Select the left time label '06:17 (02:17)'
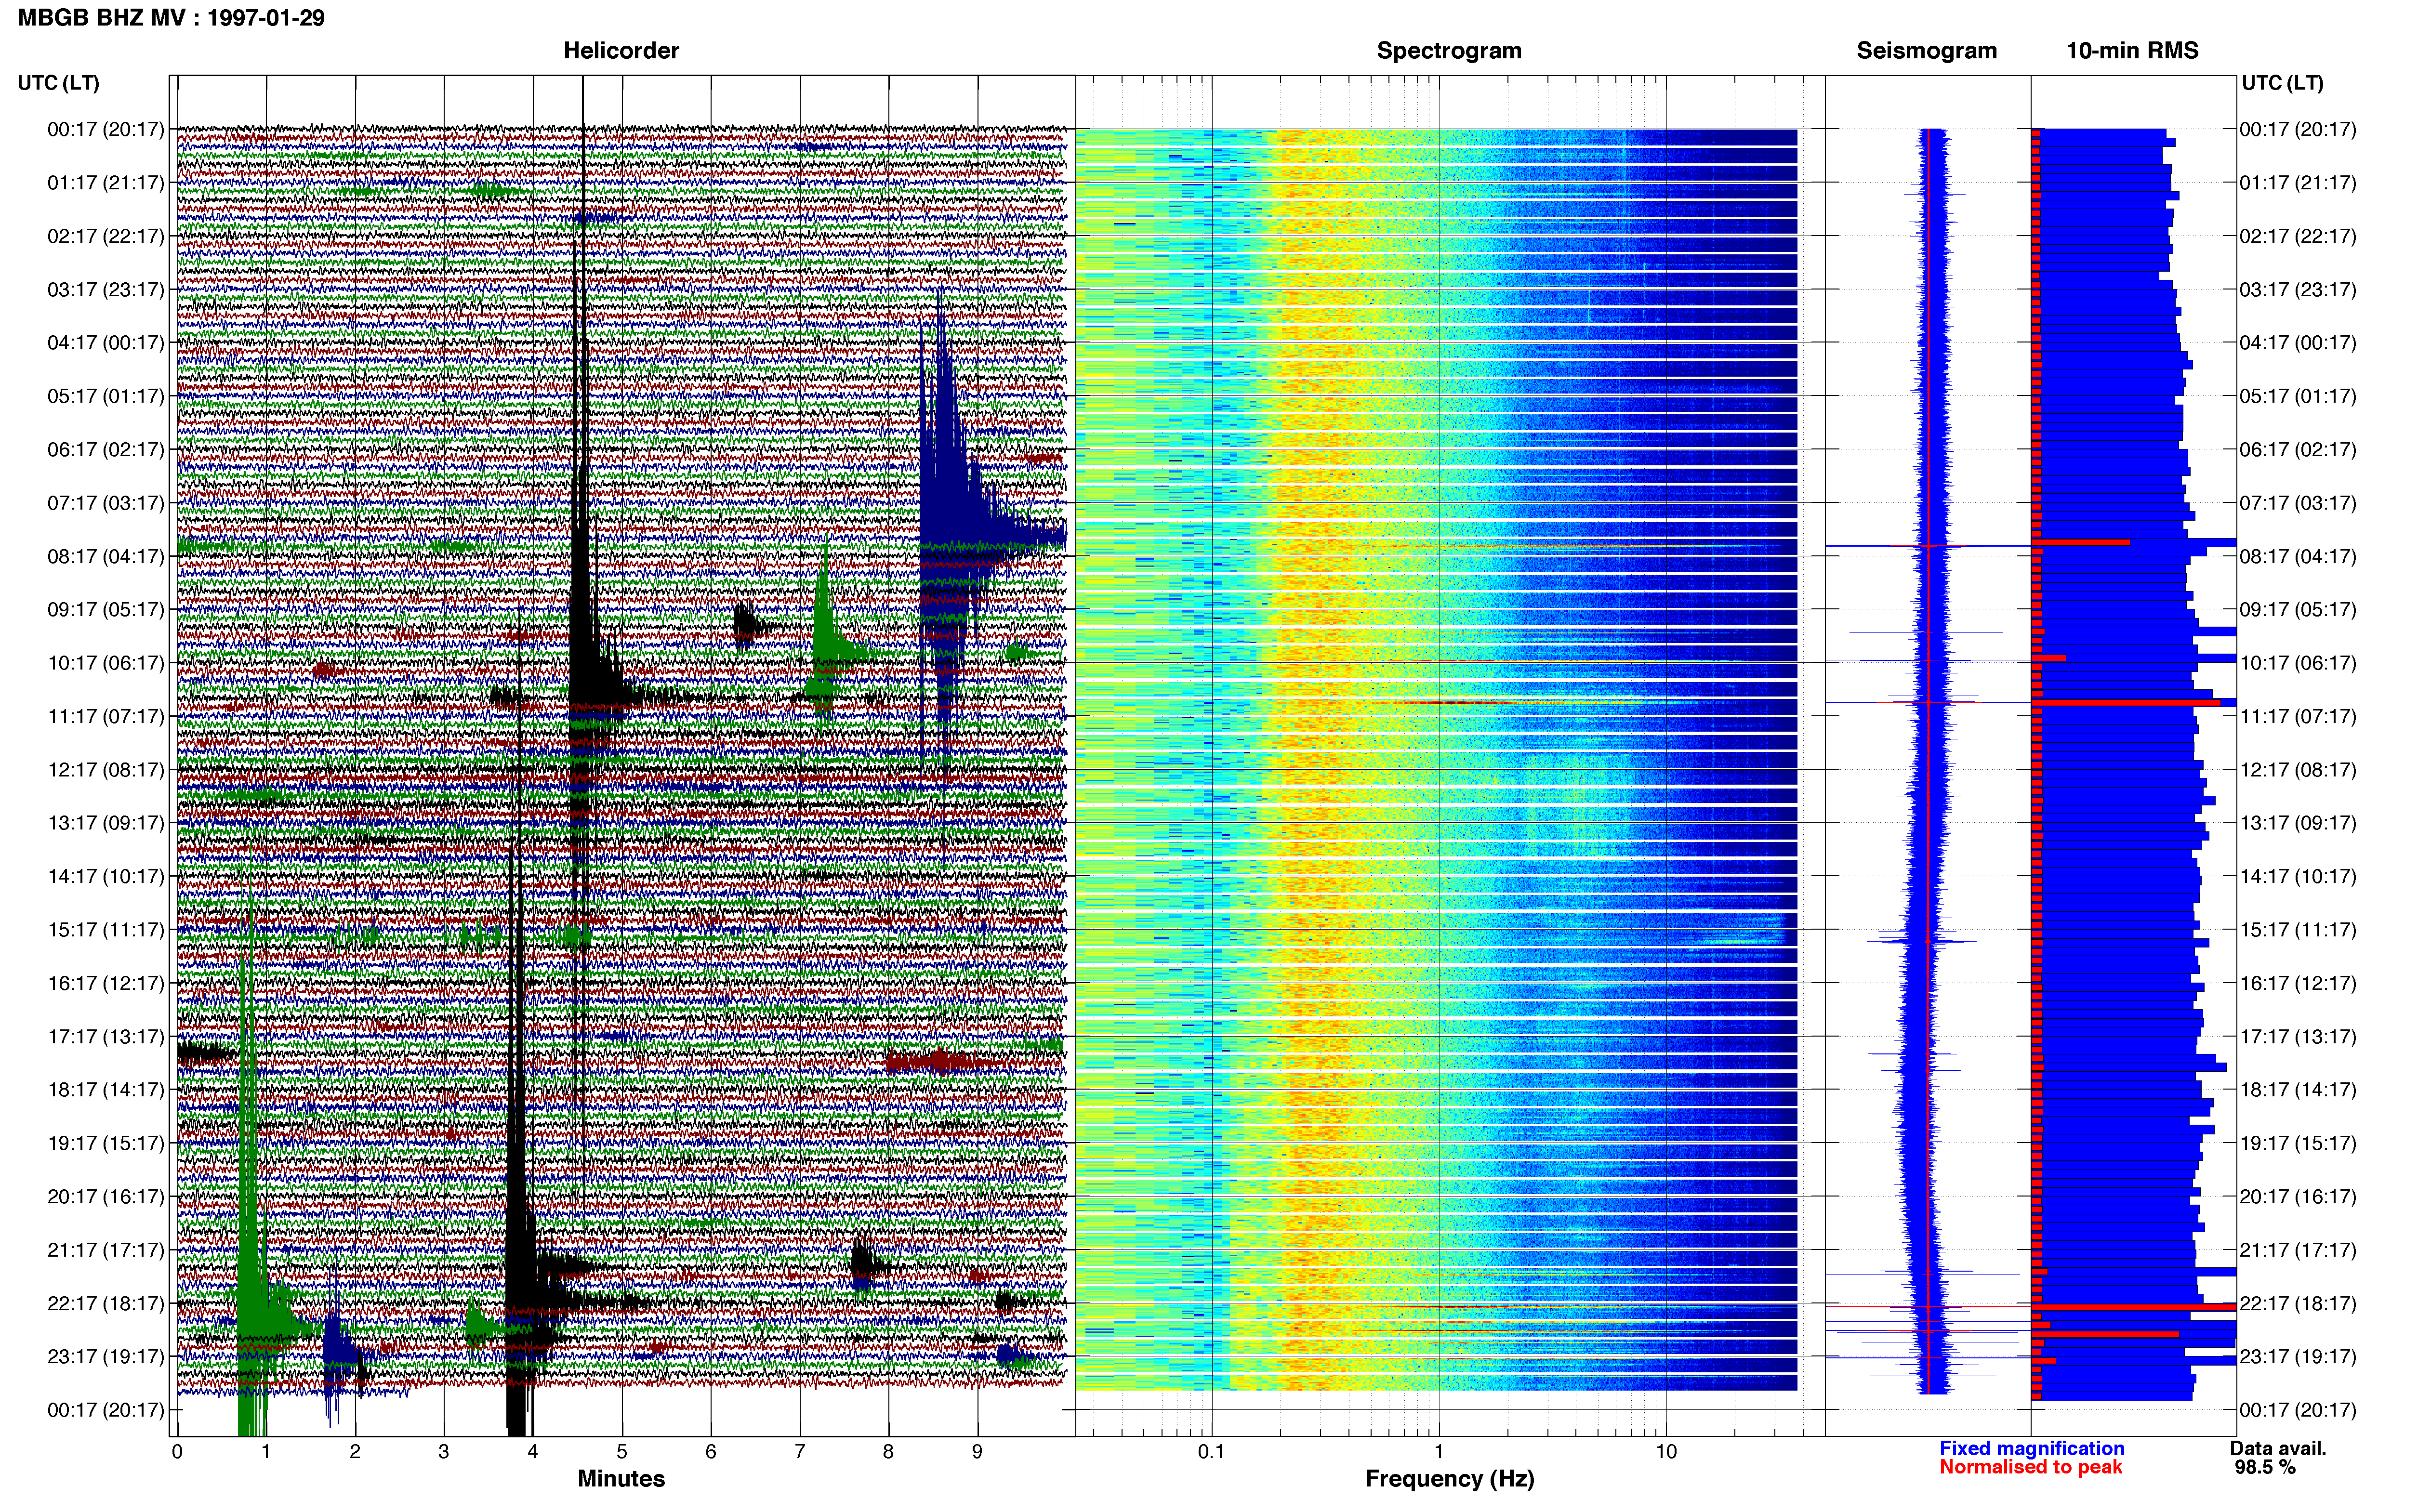Viewport: 2418px width, 1512px height. pyautogui.click(x=106, y=450)
